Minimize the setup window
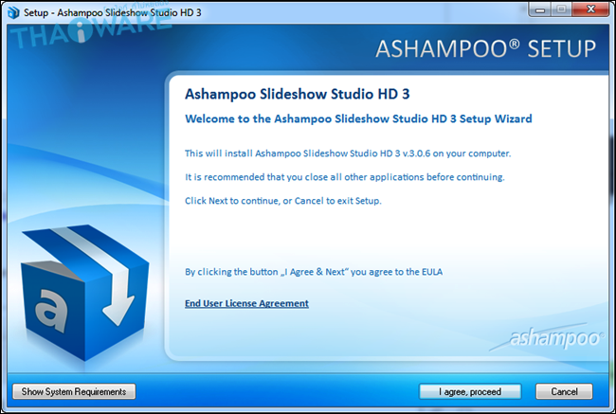Viewport: 616px width, 414px height. [540, 9]
